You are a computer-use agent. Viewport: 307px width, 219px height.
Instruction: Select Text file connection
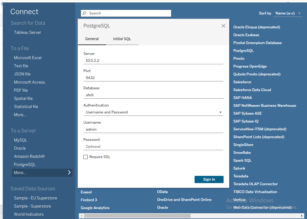[x=21, y=66]
